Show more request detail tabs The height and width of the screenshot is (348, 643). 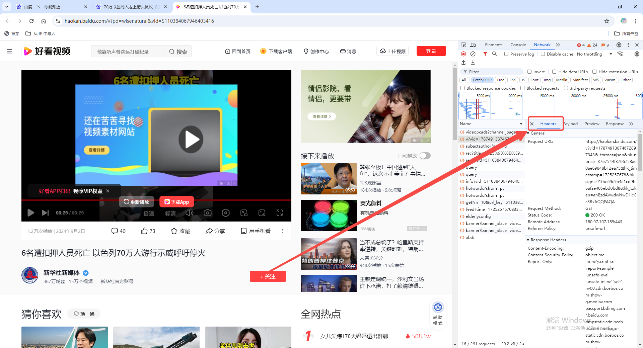tap(631, 124)
